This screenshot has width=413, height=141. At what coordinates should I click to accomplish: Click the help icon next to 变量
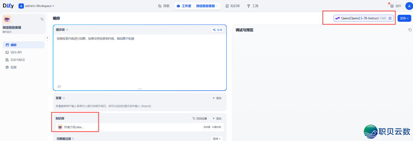coord(64,98)
